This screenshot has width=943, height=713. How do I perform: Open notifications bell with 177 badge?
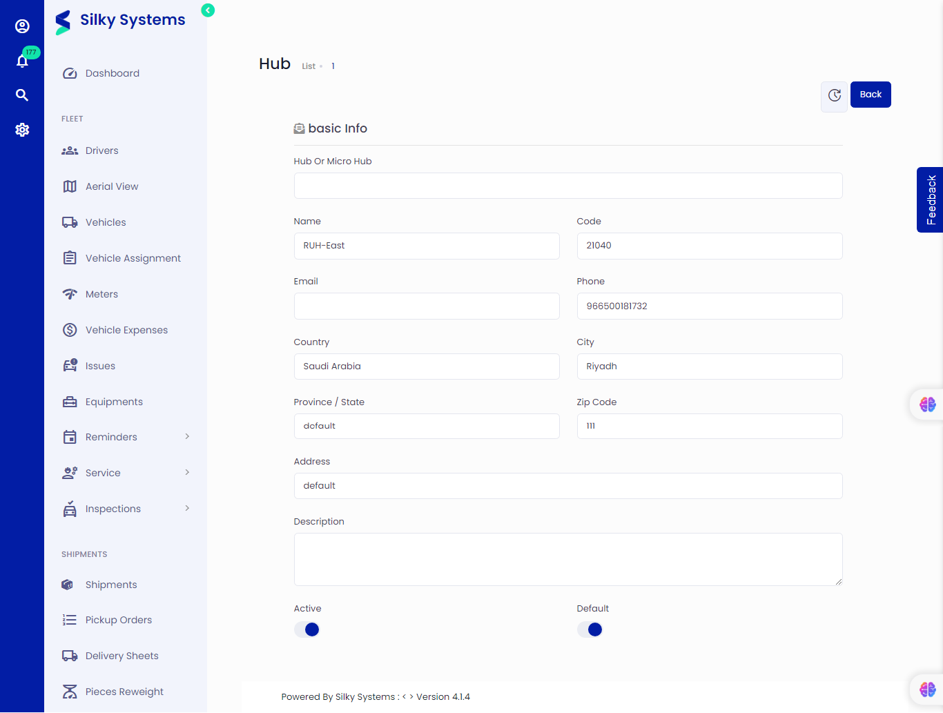coord(22,61)
